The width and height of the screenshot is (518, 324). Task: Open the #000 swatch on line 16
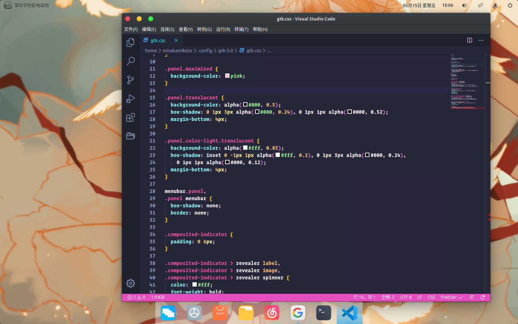(x=245, y=104)
